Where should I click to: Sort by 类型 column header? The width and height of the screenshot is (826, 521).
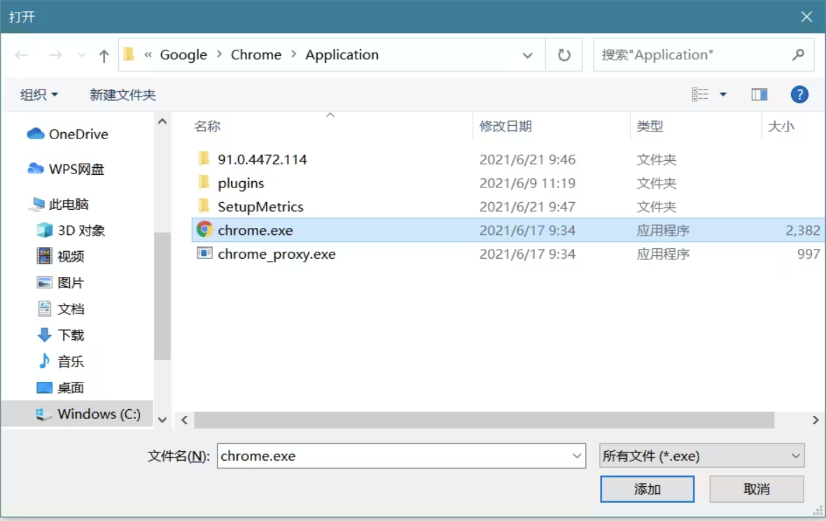(650, 127)
